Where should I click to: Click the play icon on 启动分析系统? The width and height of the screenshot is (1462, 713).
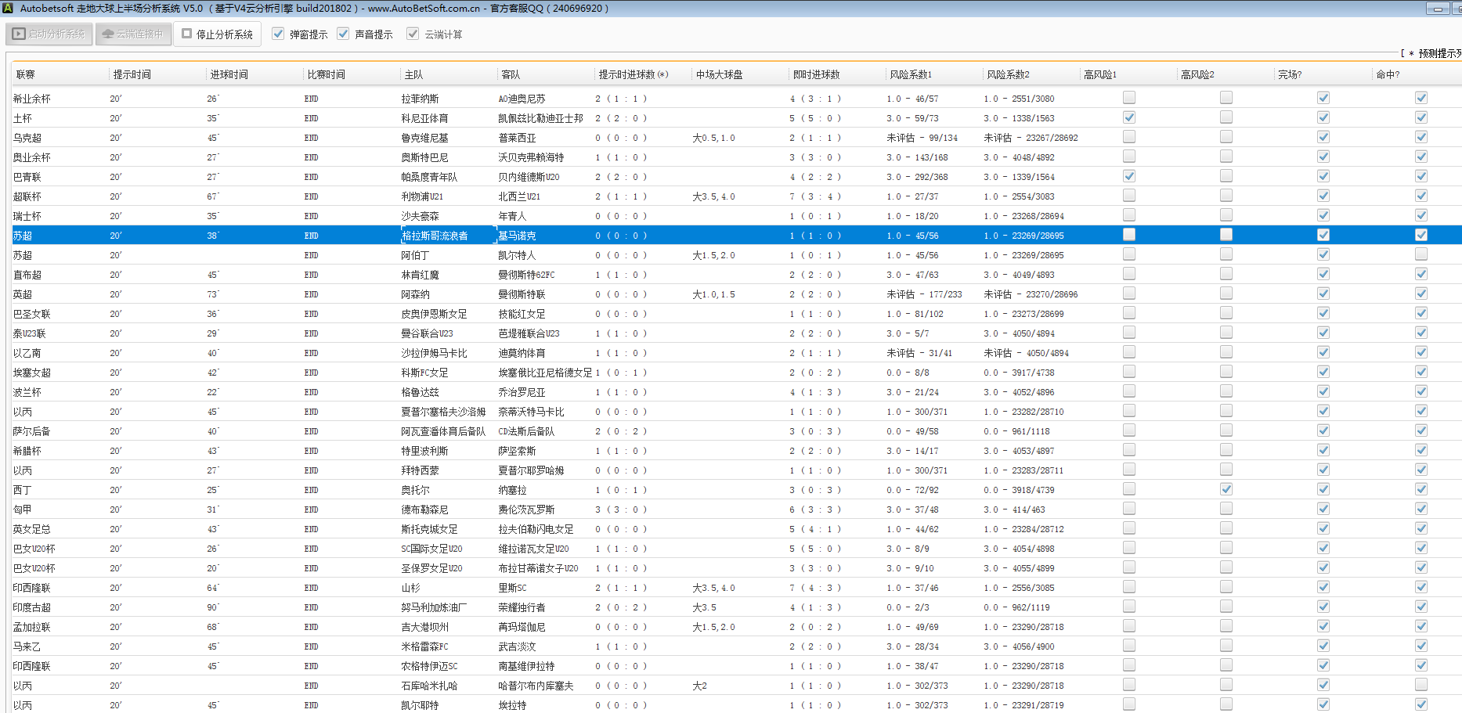[x=19, y=34]
